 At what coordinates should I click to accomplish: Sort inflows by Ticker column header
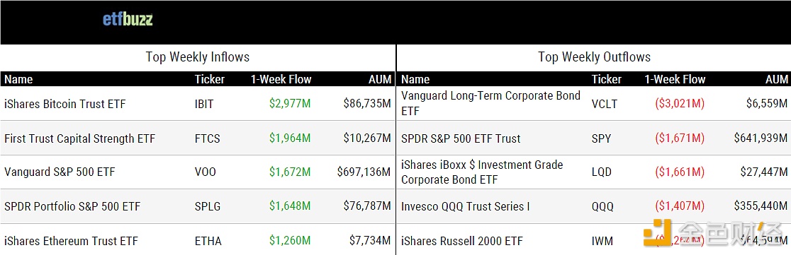[x=210, y=79]
